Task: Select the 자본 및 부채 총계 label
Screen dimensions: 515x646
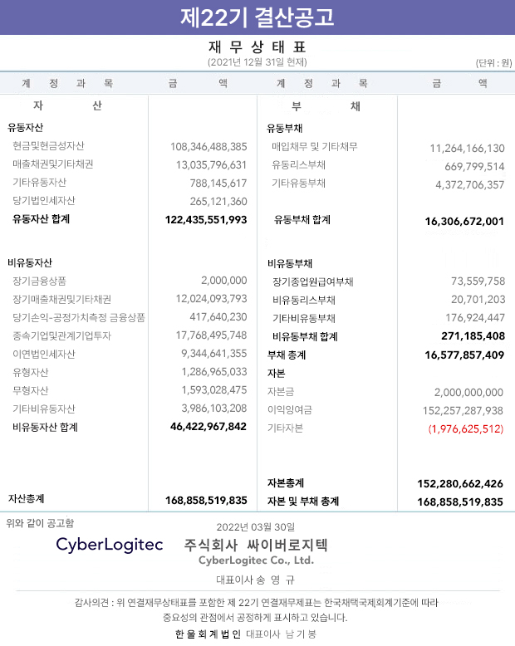Action: pyautogui.click(x=303, y=502)
